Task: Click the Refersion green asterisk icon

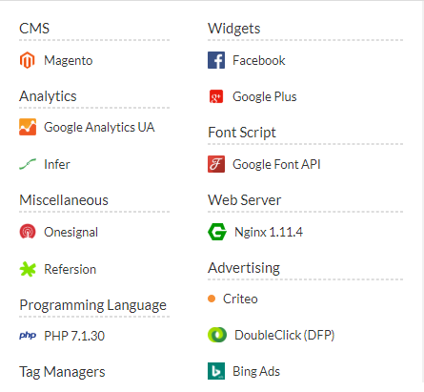Action: 28,269
